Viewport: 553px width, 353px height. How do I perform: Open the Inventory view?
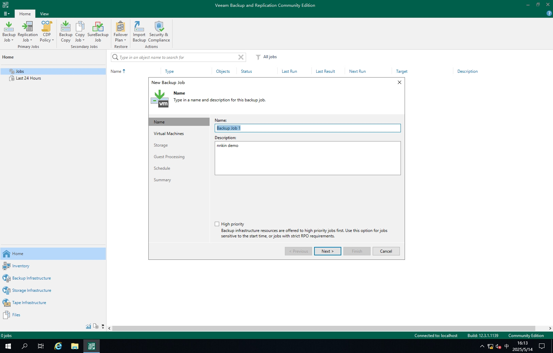coord(20,266)
